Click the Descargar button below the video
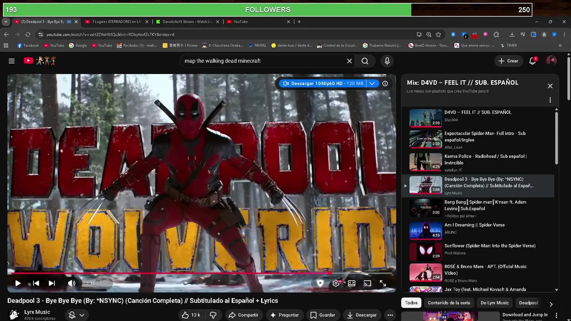 (x=362, y=315)
